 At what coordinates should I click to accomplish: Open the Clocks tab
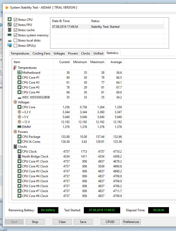click(85, 53)
